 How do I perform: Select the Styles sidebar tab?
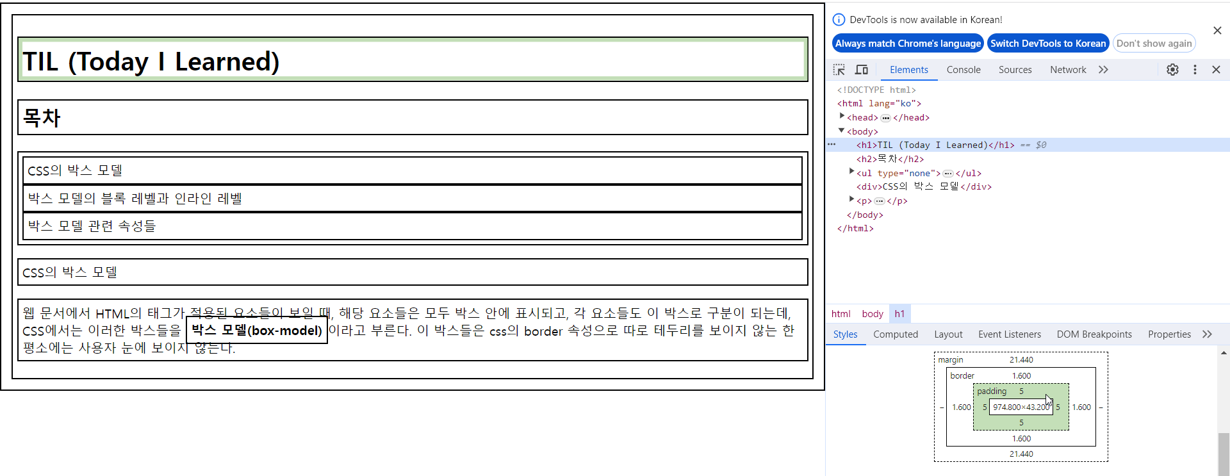pyautogui.click(x=845, y=334)
